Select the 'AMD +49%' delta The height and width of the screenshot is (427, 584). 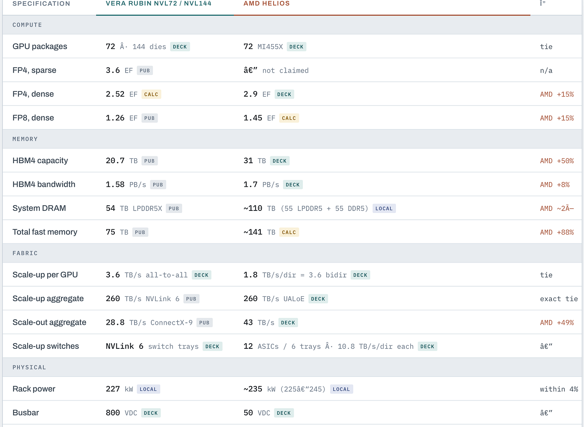557,323
